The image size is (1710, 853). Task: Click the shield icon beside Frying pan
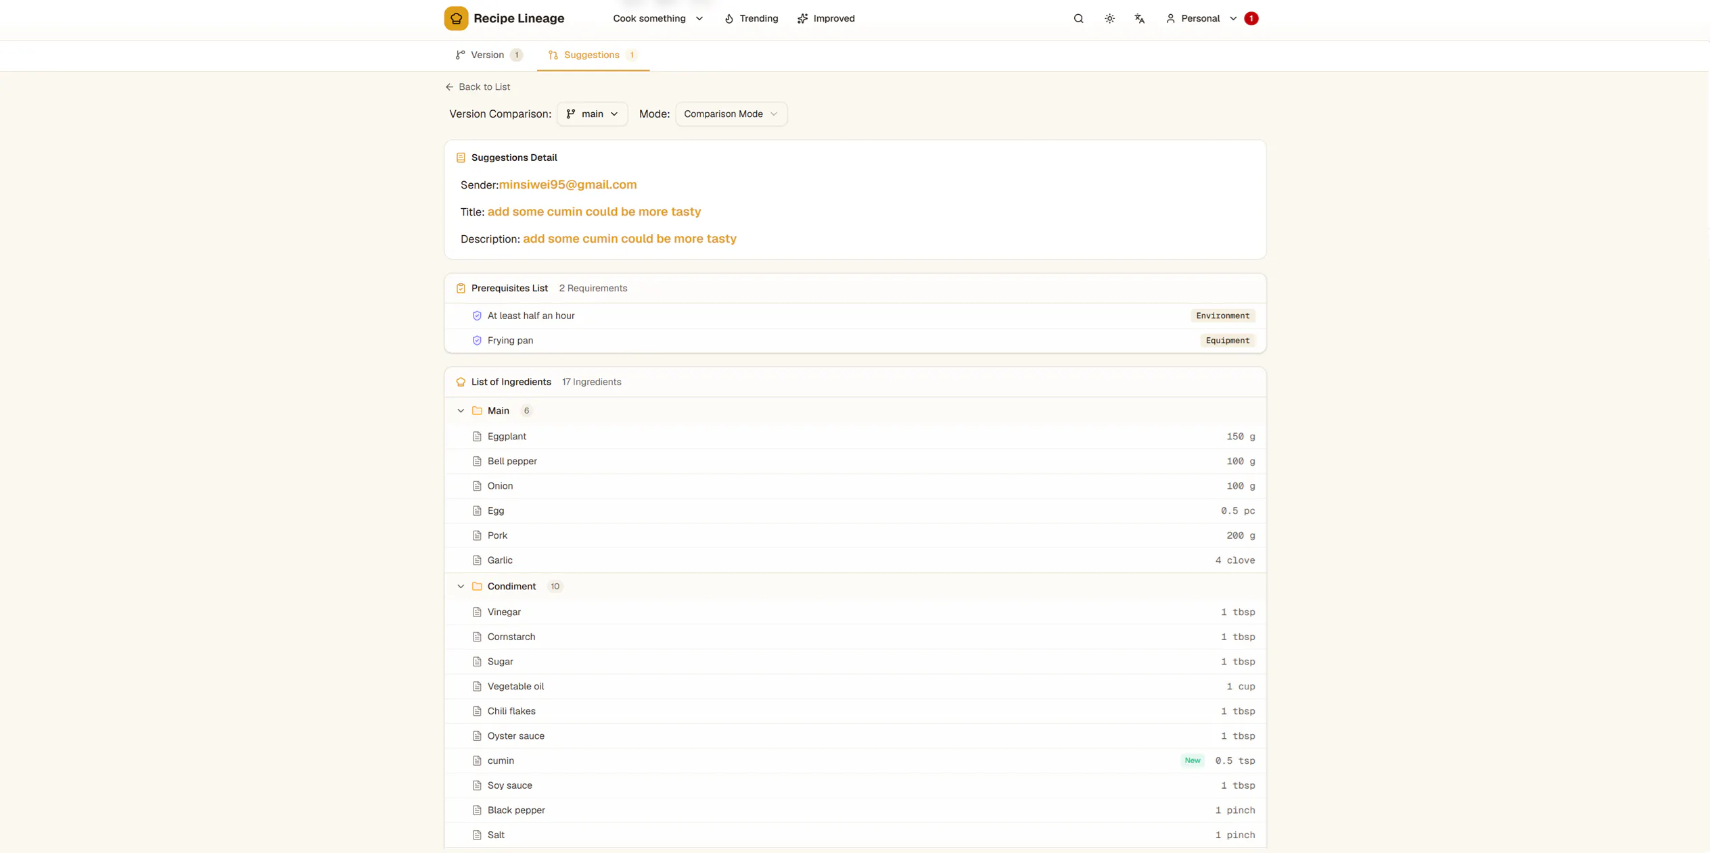477,341
